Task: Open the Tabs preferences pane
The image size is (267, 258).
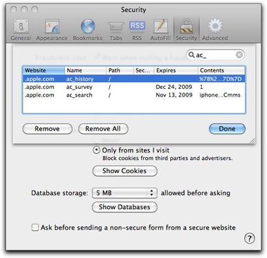Action: (116, 30)
